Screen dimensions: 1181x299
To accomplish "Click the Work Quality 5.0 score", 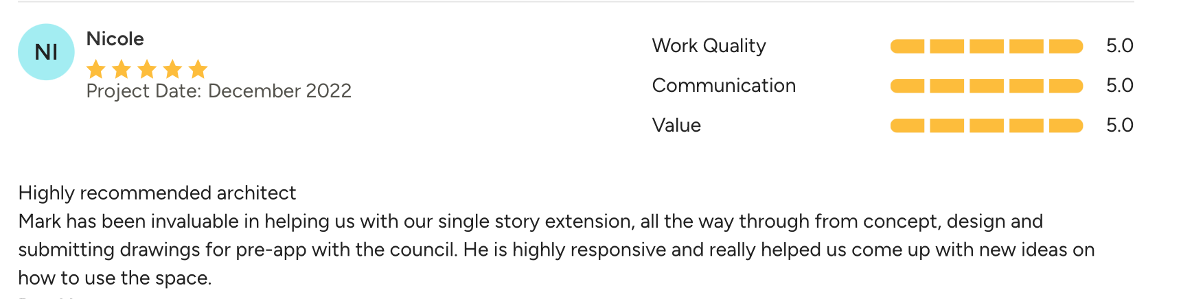I will click(x=1119, y=46).
